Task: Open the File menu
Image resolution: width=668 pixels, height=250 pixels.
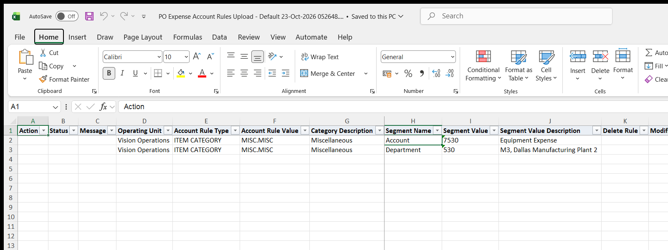Action: tap(20, 37)
